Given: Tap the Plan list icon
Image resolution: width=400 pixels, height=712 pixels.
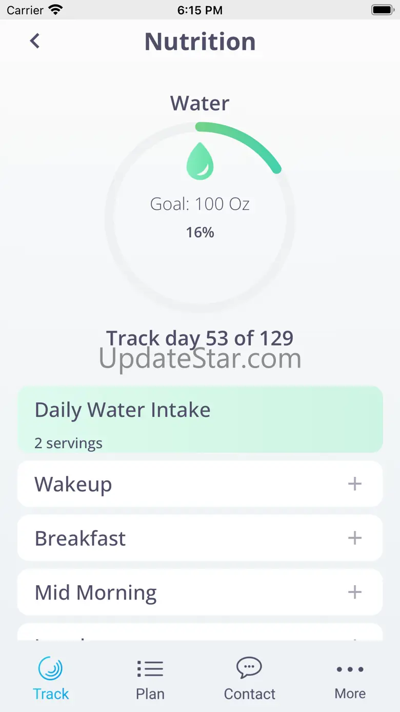Looking at the screenshot, I should click(150, 669).
